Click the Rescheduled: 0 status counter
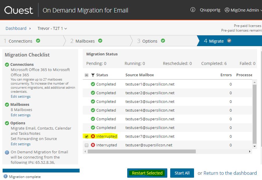Viewport: 262px width, 180px height. point(177,63)
